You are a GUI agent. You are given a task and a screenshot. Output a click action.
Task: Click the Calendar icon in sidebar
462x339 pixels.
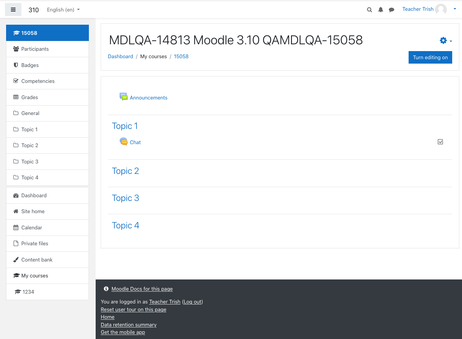16,227
